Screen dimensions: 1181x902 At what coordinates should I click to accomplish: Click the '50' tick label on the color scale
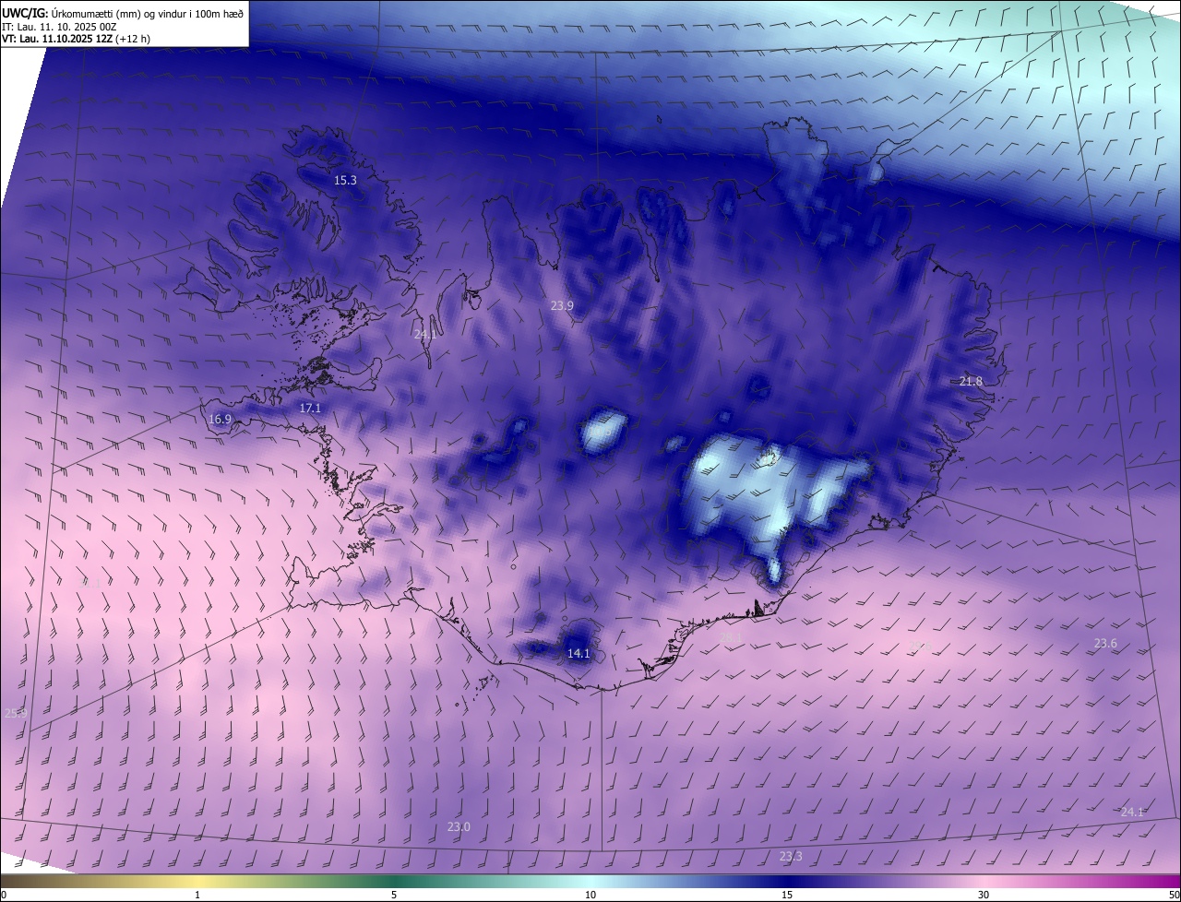point(1174,895)
